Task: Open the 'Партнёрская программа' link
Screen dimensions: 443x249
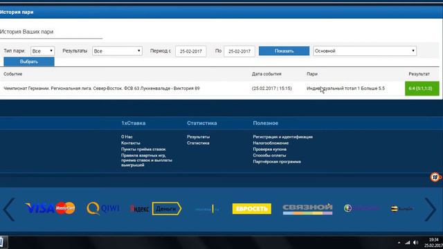Action: coord(277,161)
